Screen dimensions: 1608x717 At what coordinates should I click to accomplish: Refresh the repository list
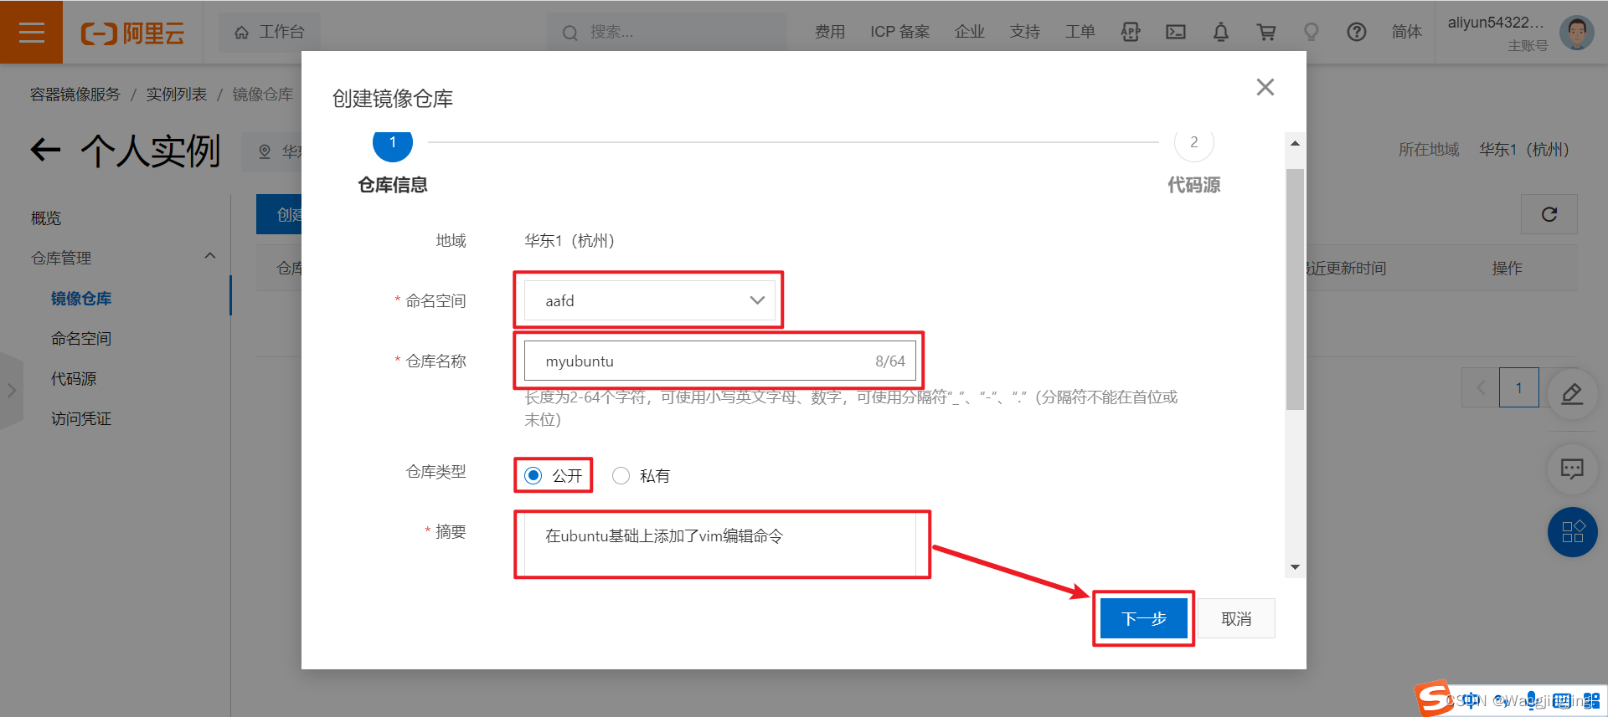pyautogui.click(x=1549, y=215)
